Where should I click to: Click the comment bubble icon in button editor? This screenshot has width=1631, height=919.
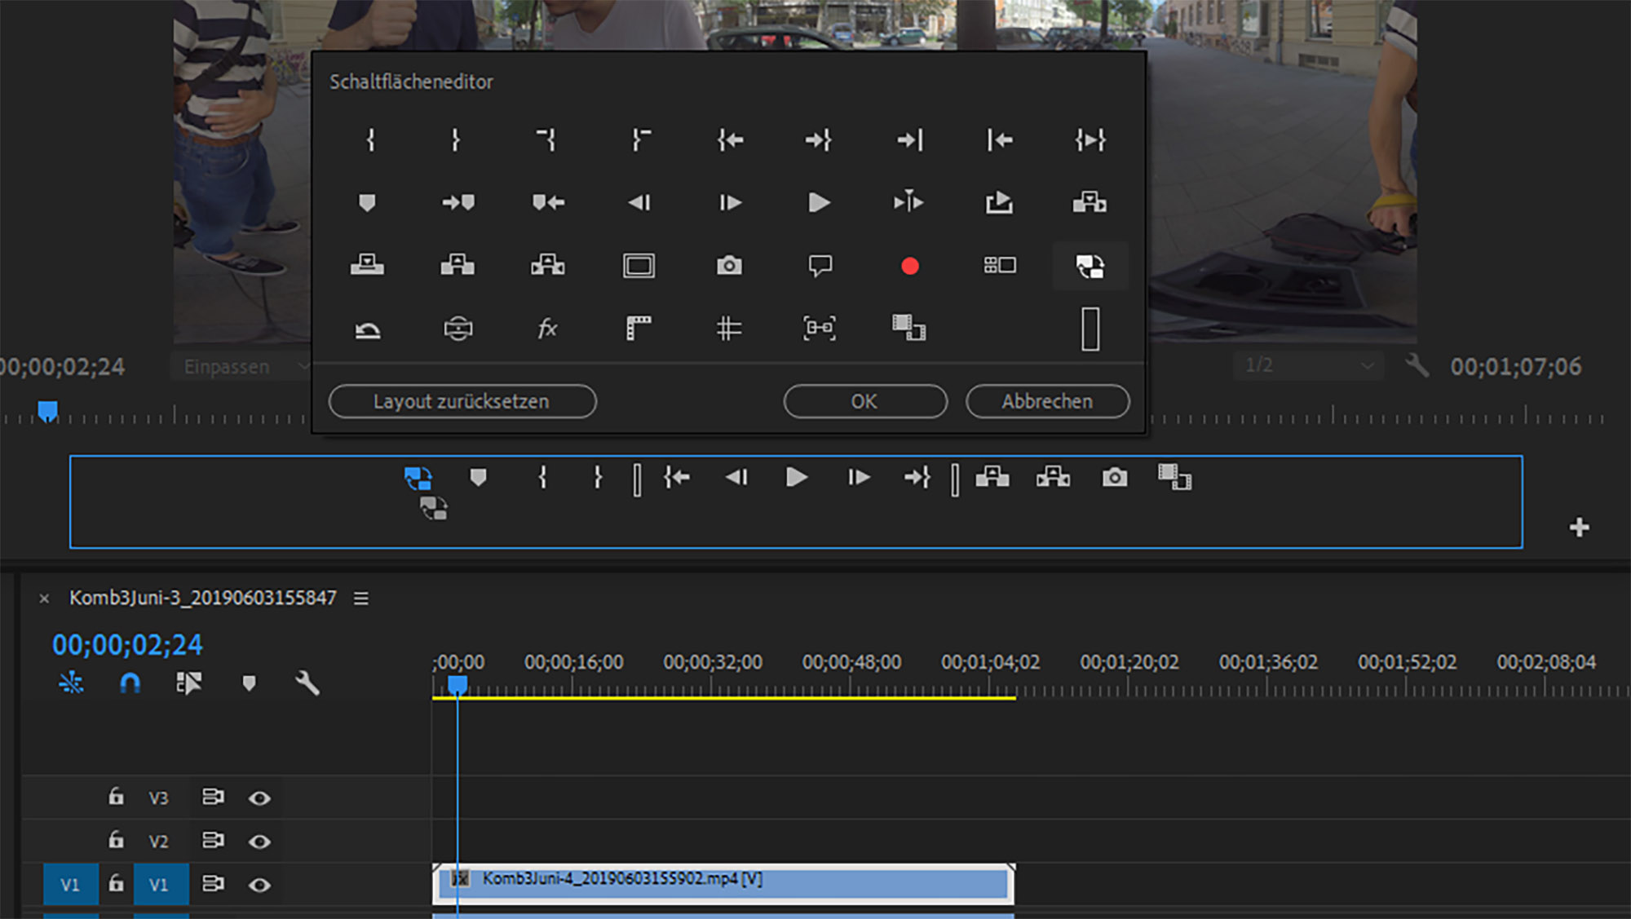[x=820, y=266]
